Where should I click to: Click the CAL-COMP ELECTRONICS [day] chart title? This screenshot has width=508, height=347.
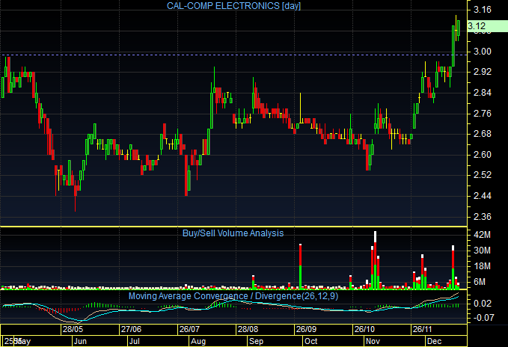(233, 6)
